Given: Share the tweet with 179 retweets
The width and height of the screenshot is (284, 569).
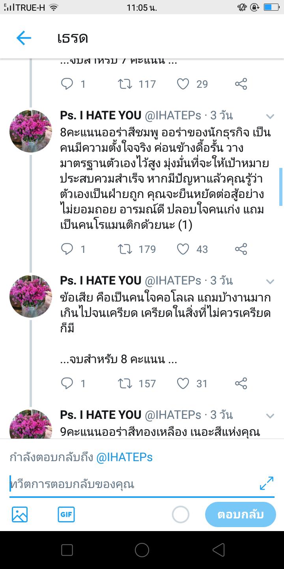Looking at the screenshot, I should pyautogui.click(x=241, y=249).
